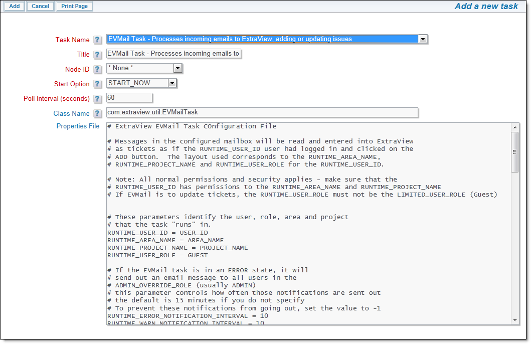The height and width of the screenshot is (344, 531).
Task: Click the properties scrollbar up arrow
Action: pyautogui.click(x=515, y=127)
